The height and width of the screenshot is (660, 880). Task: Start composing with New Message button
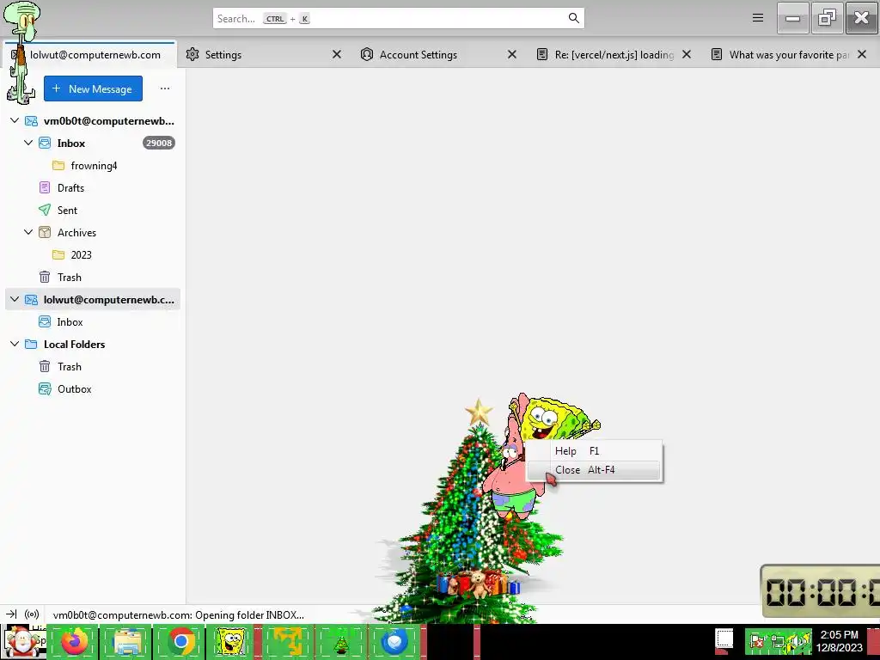(x=93, y=89)
